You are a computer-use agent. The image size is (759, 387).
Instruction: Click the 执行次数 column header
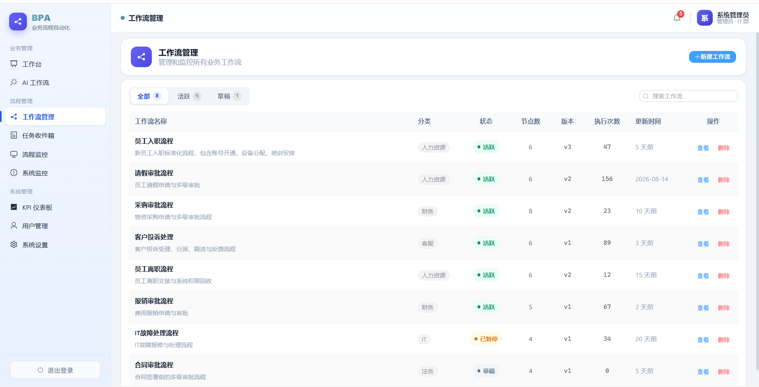point(607,121)
